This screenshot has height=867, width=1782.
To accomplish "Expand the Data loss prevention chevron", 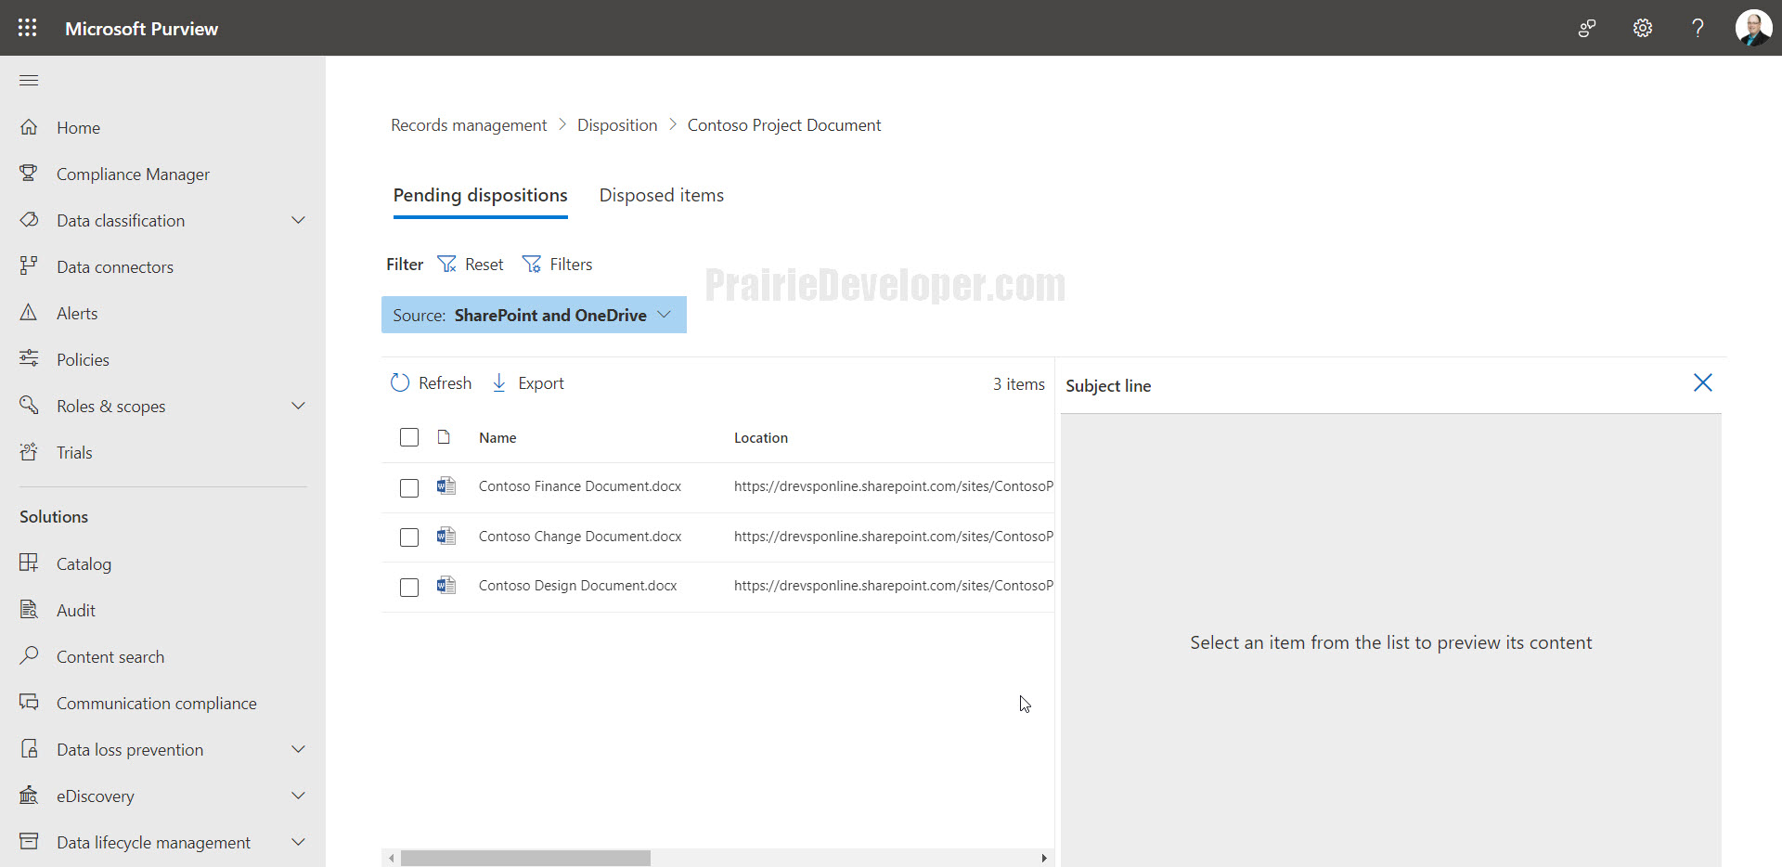I will (298, 749).
